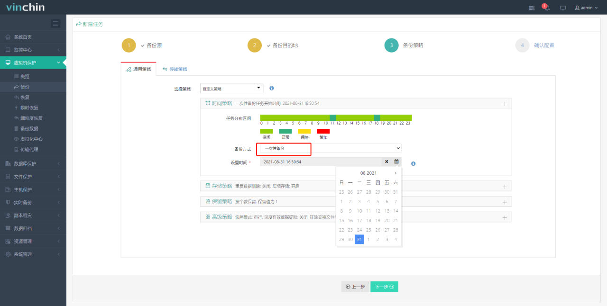Viewport: 607px width, 306px height.
Task: Expand 主机保护 sidebar menu
Action: point(33,189)
